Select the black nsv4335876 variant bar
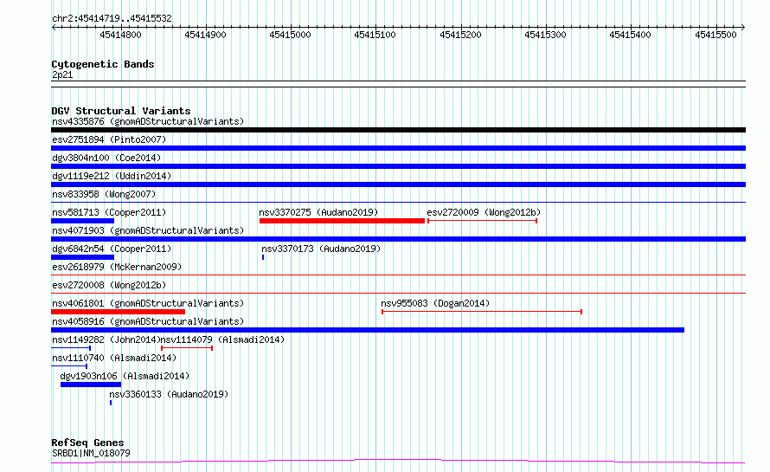 [398, 130]
